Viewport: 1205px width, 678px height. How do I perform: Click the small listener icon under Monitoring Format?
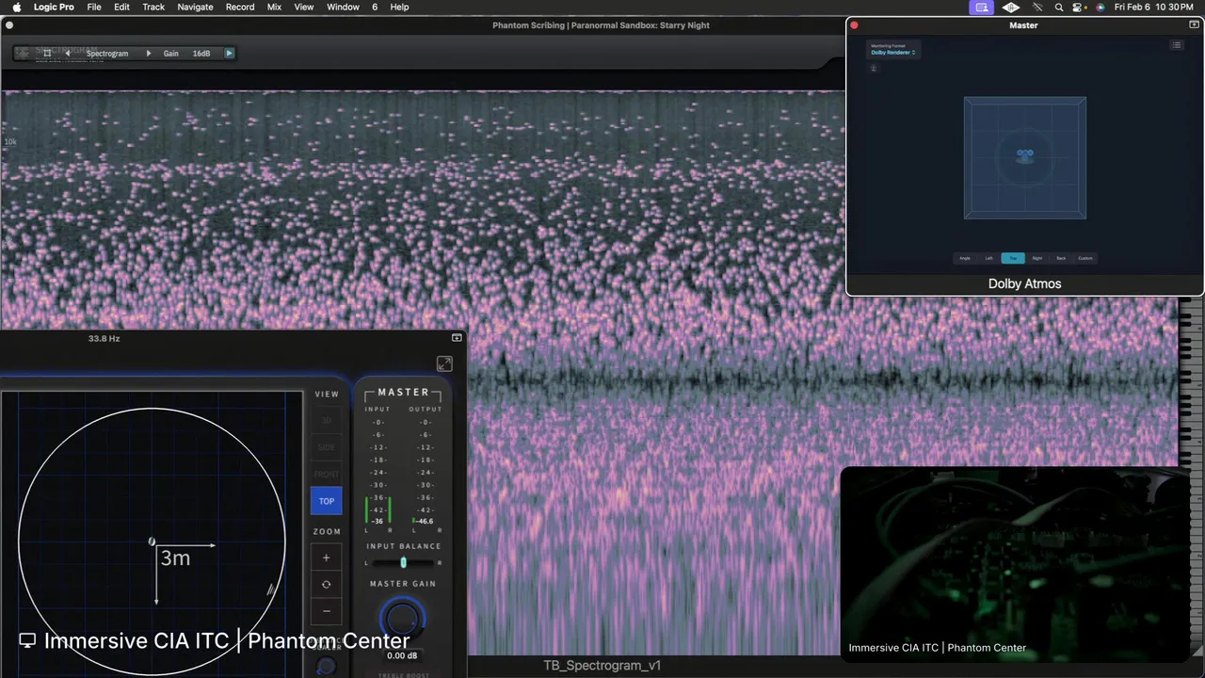pos(874,69)
